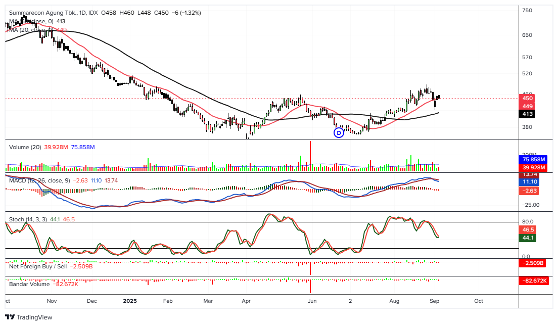Click the 750 price scale label

[x=527, y=10]
